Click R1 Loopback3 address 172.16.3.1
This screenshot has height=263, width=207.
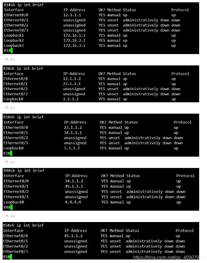click(x=74, y=45)
